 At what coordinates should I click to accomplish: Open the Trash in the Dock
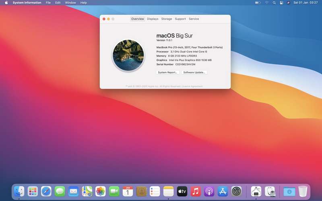click(x=303, y=191)
